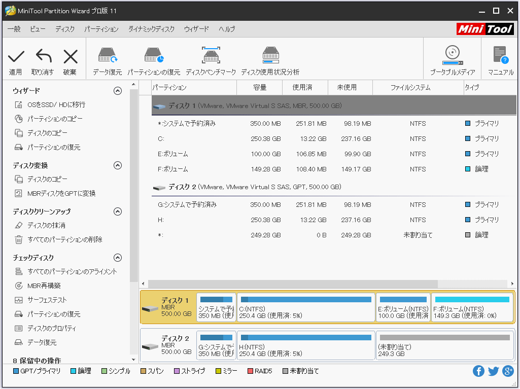Collapse the ウィザード sidebar section
Viewport: 520px width, 389px height.
[118, 90]
